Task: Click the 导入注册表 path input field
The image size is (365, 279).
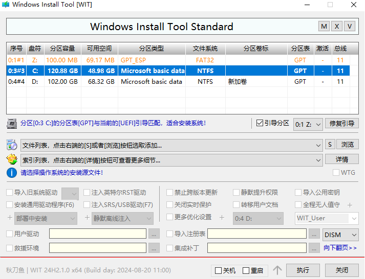Action: tap(257, 234)
